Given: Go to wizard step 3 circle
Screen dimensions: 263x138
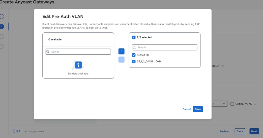Looking at the screenshot, I should tap(2, 36).
